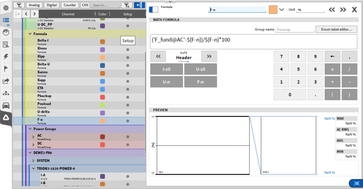
Task: Open the system settings gear in sidebar
Action: pos(6,8)
